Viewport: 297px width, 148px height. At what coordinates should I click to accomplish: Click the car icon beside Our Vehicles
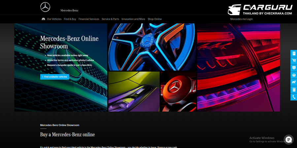point(43,19)
